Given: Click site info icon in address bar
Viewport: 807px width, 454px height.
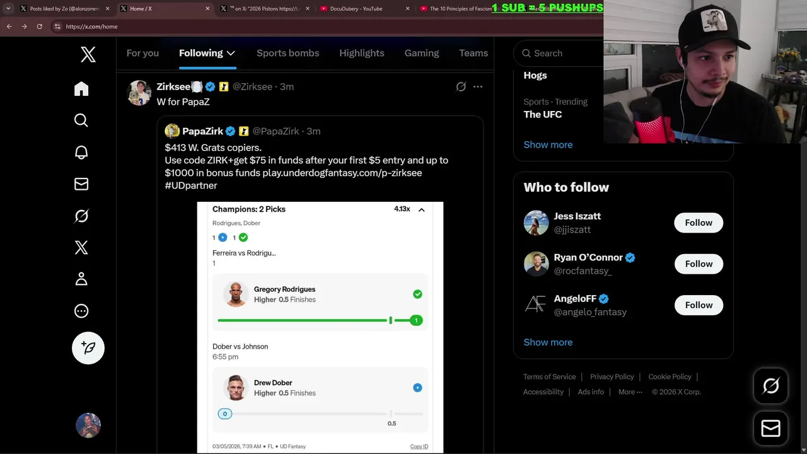Looking at the screenshot, I should point(57,26).
